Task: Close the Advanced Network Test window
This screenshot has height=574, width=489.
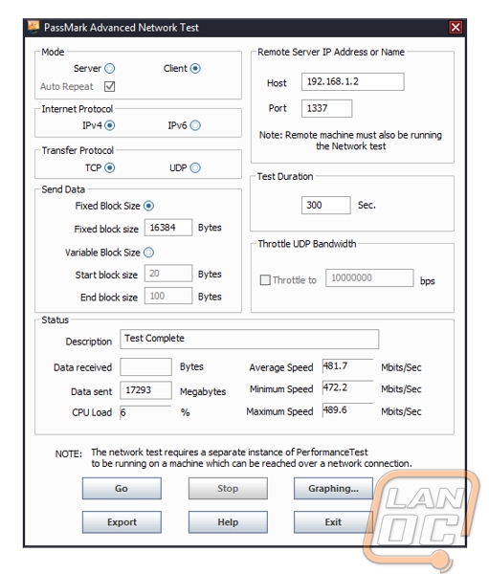Action: (x=456, y=28)
